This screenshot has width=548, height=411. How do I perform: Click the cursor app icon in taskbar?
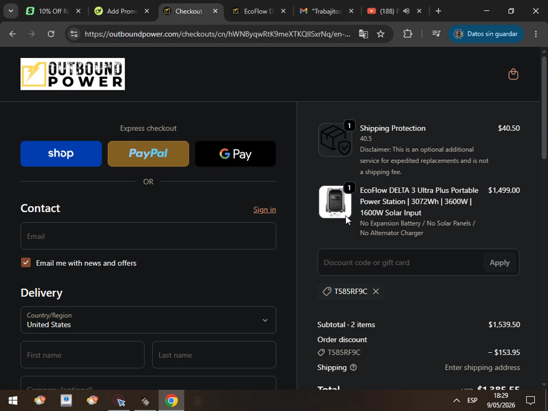(119, 401)
